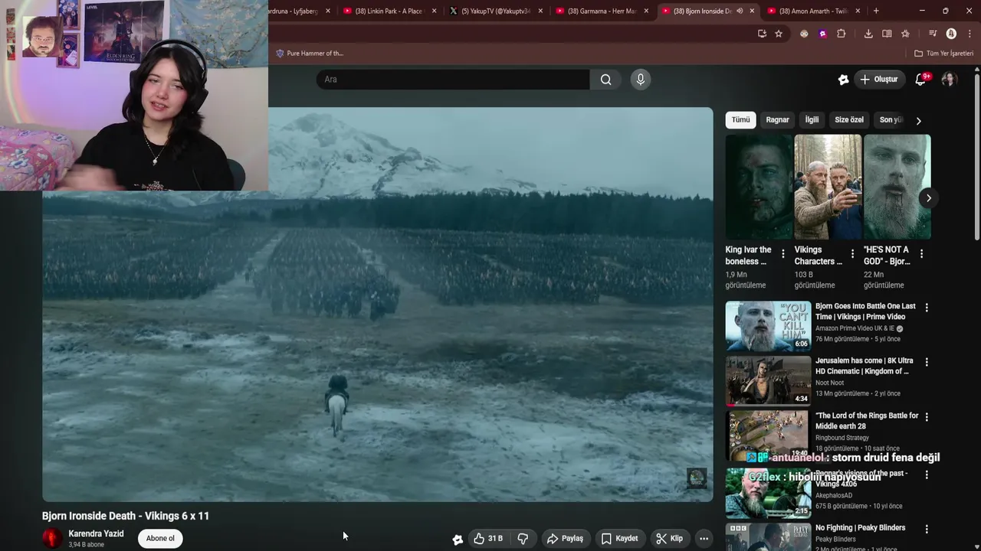The image size is (981, 551).
Task: Select the Size özel filter chip
Action: pos(849,119)
